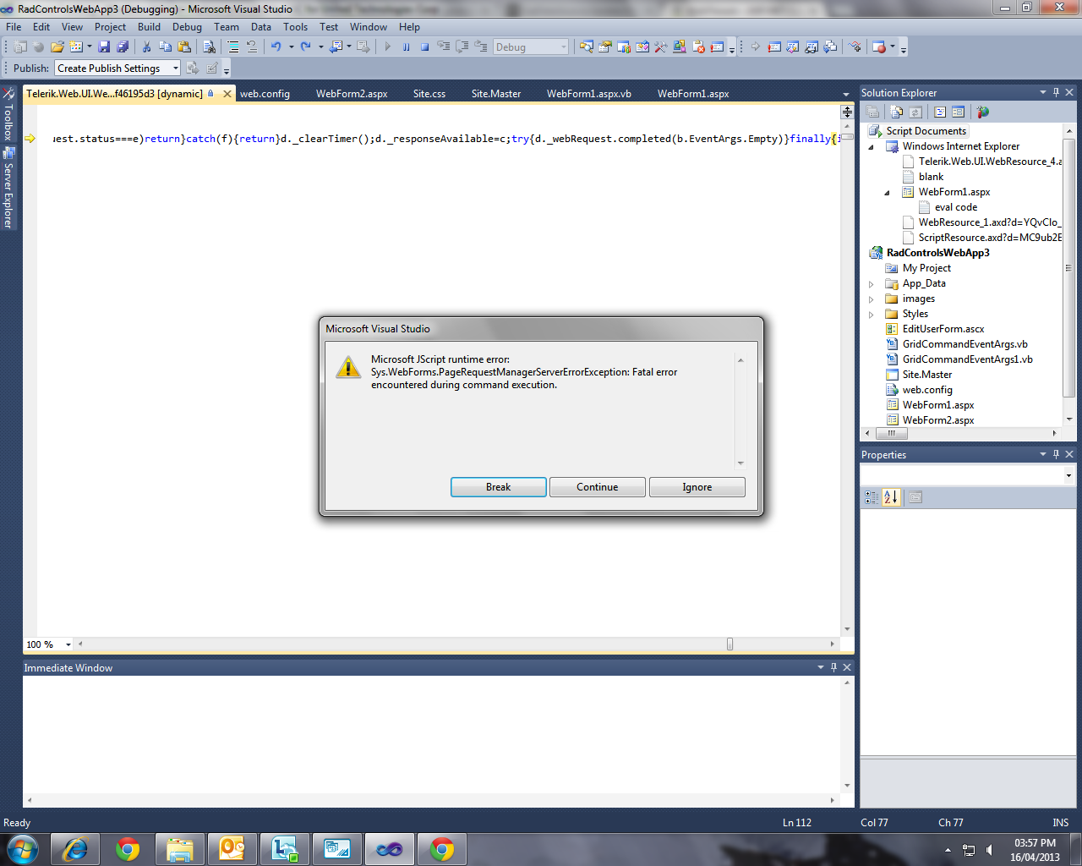
Task: Open Outlook from the taskbar
Action: pos(232,849)
